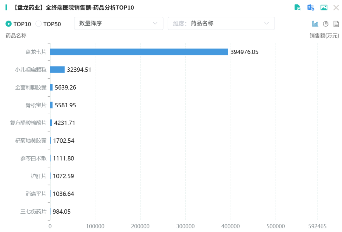
Task: Click the 杞菊地黄胶囊 drug label
Action: tap(31, 141)
